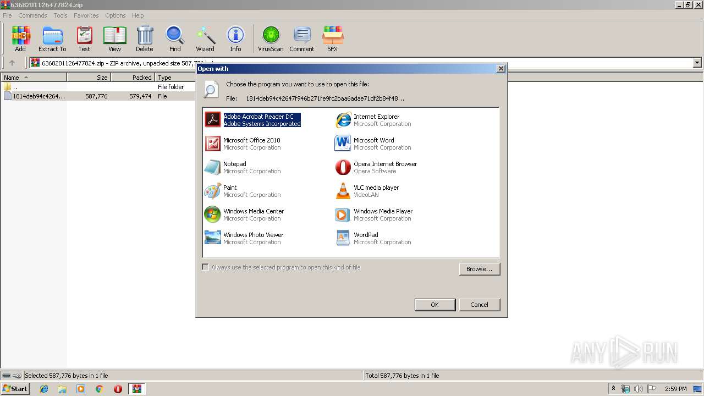The height and width of the screenshot is (396, 704).
Task: Select Adobe Acrobat Reader DC program
Action: 253,120
